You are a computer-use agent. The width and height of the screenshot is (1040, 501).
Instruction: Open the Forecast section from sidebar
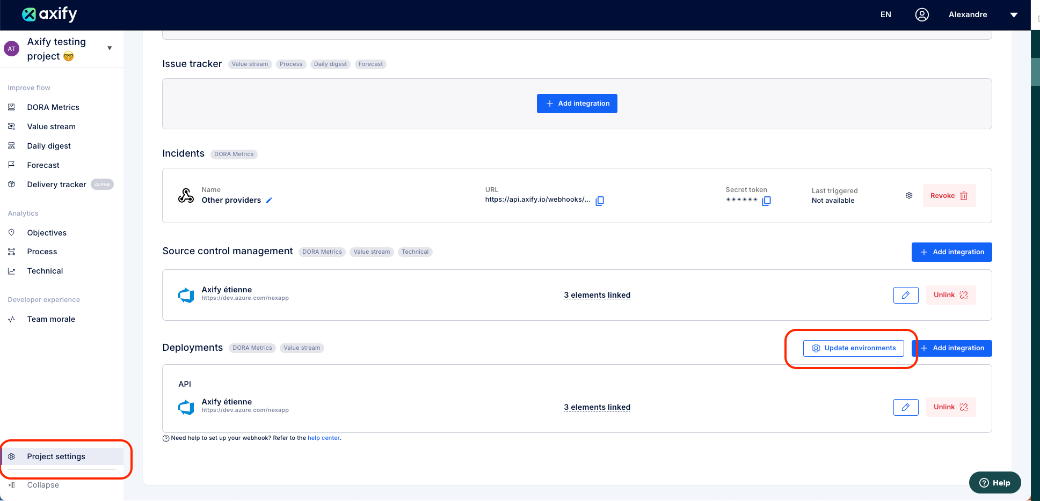click(43, 165)
